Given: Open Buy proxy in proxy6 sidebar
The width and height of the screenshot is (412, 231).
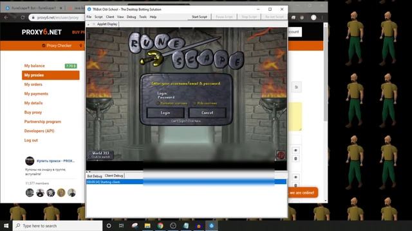Looking at the screenshot, I should 33,112.
